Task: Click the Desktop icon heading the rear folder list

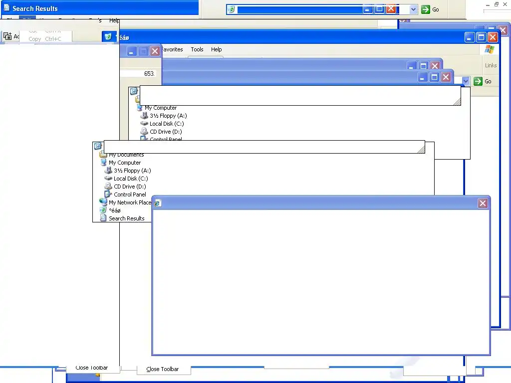Action: (134, 91)
